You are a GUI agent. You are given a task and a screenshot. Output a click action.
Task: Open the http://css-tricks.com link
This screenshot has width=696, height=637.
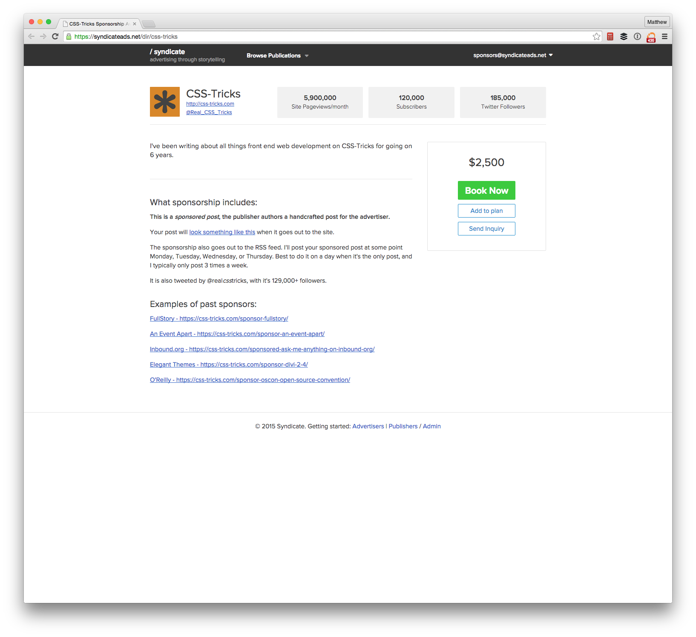click(210, 104)
